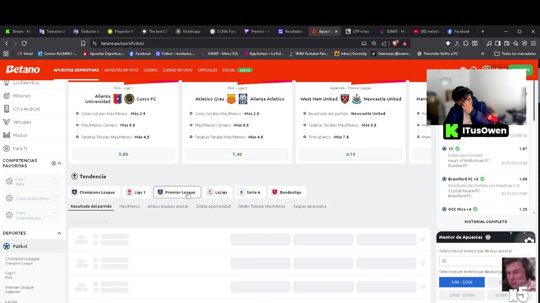The image size is (540, 303).
Task: Click zoom magnifier icon in address bar
Action: (x=374, y=43)
